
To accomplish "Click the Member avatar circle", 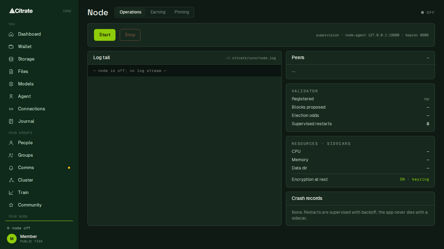I will point(12,239).
